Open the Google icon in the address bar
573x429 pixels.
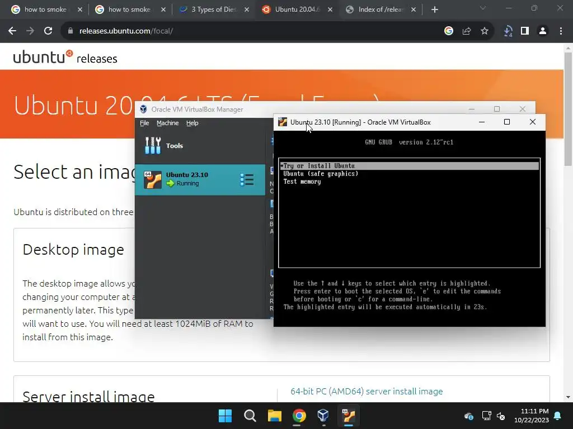click(449, 31)
